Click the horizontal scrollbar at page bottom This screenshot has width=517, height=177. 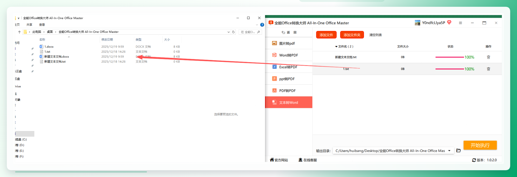click(81, 172)
